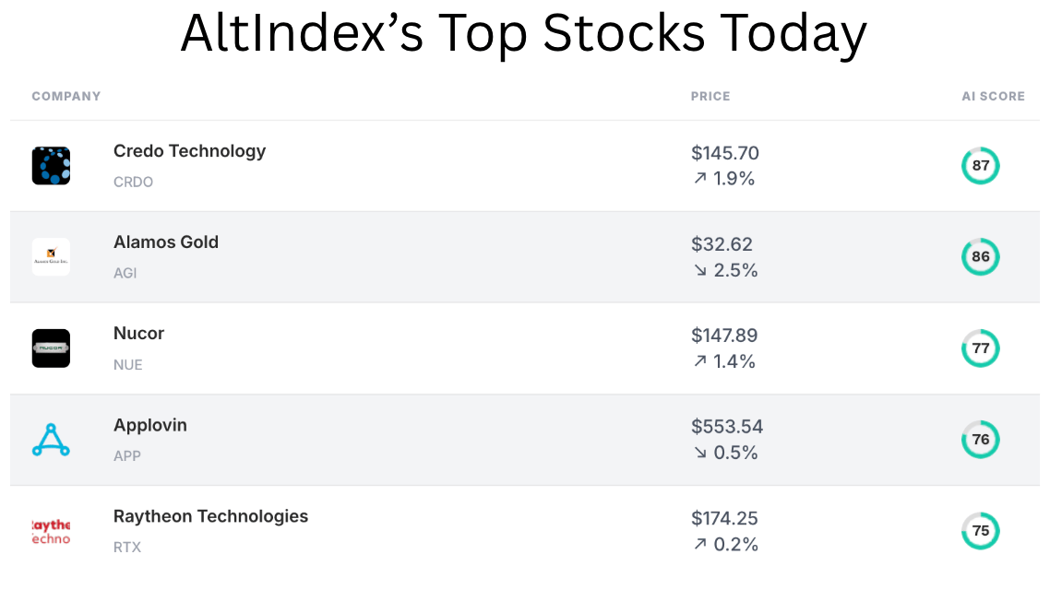Click the CRDO ticker symbol
1050x590 pixels.
[x=133, y=182]
